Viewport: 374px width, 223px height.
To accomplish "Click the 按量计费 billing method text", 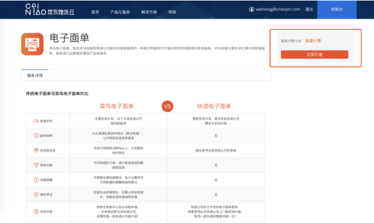I will coord(313,41).
